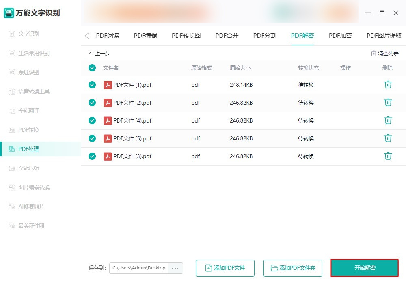Click the 原始大小 column header

[x=240, y=68]
